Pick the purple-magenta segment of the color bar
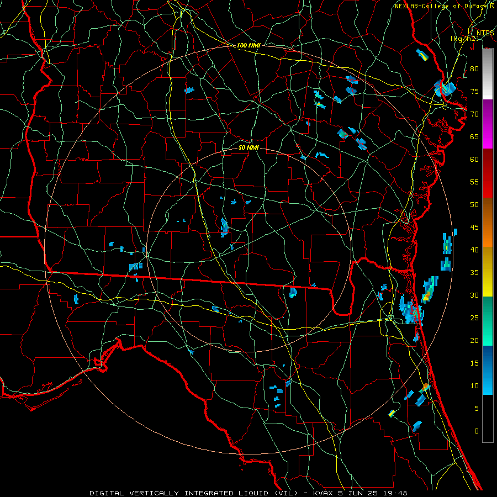The height and width of the screenshot is (497, 497). (488, 124)
